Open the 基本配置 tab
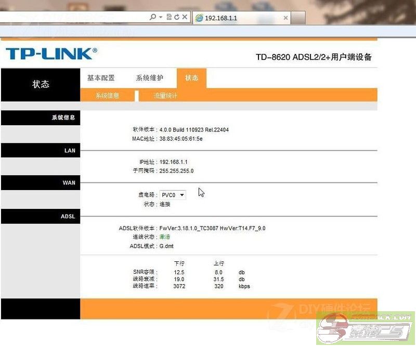This screenshot has width=416, height=346. (x=101, y=78)
